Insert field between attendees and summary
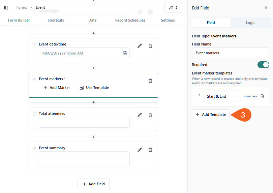 pyautogui.click(x=93, y=137)
